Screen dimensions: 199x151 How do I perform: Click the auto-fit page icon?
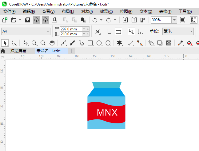[x=98, y=31]
